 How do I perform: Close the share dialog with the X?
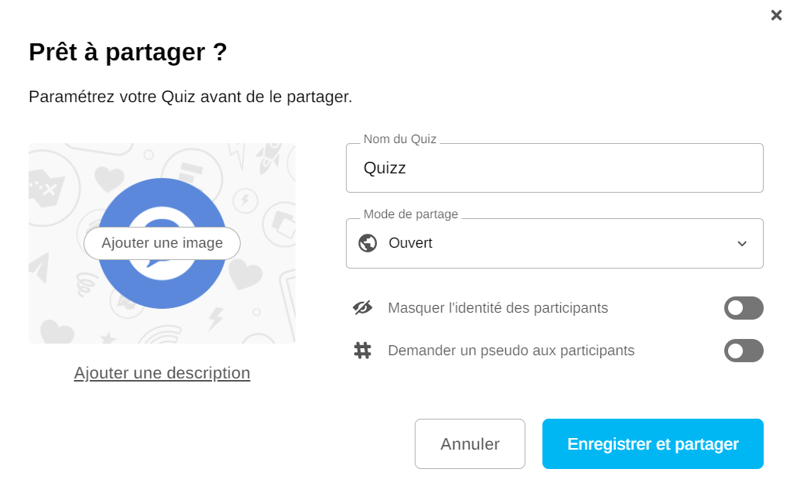(x=776, y=15)
